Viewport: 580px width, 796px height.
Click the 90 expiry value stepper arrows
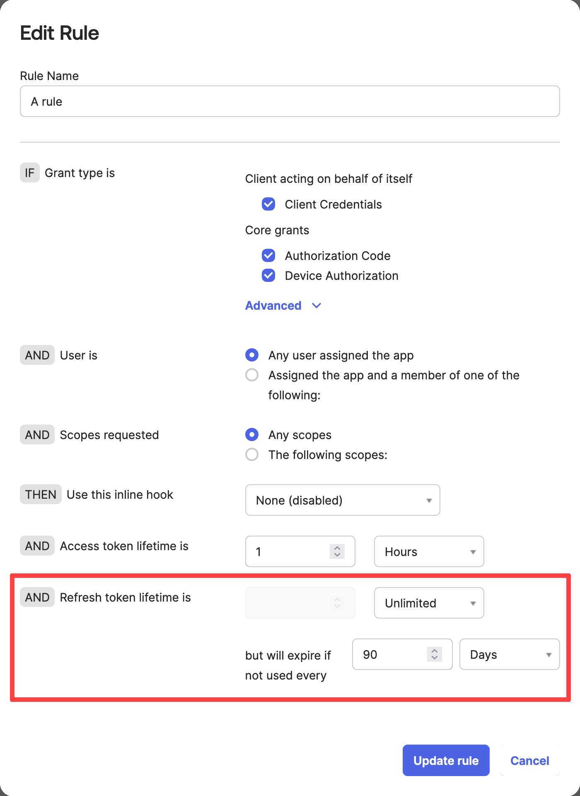pos(434,654)
